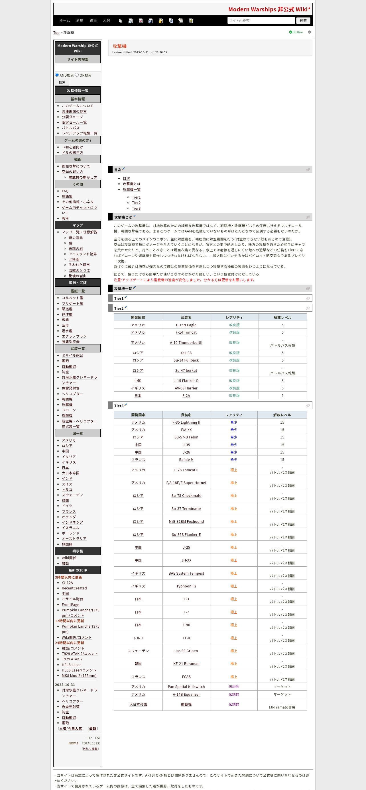Open sidebar link 飽和攻撃について
Image resolution: width=366 pixels, height=790 pixels.
click(76, 166)
